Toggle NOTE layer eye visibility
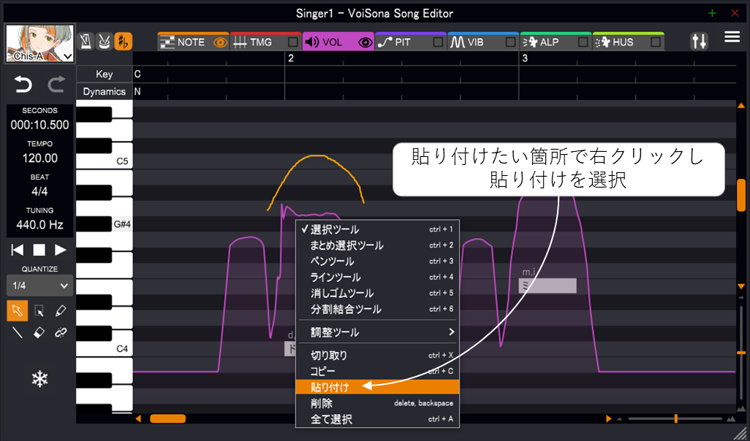Viewport: 750px width, 441px height. (x=221, y=42)
